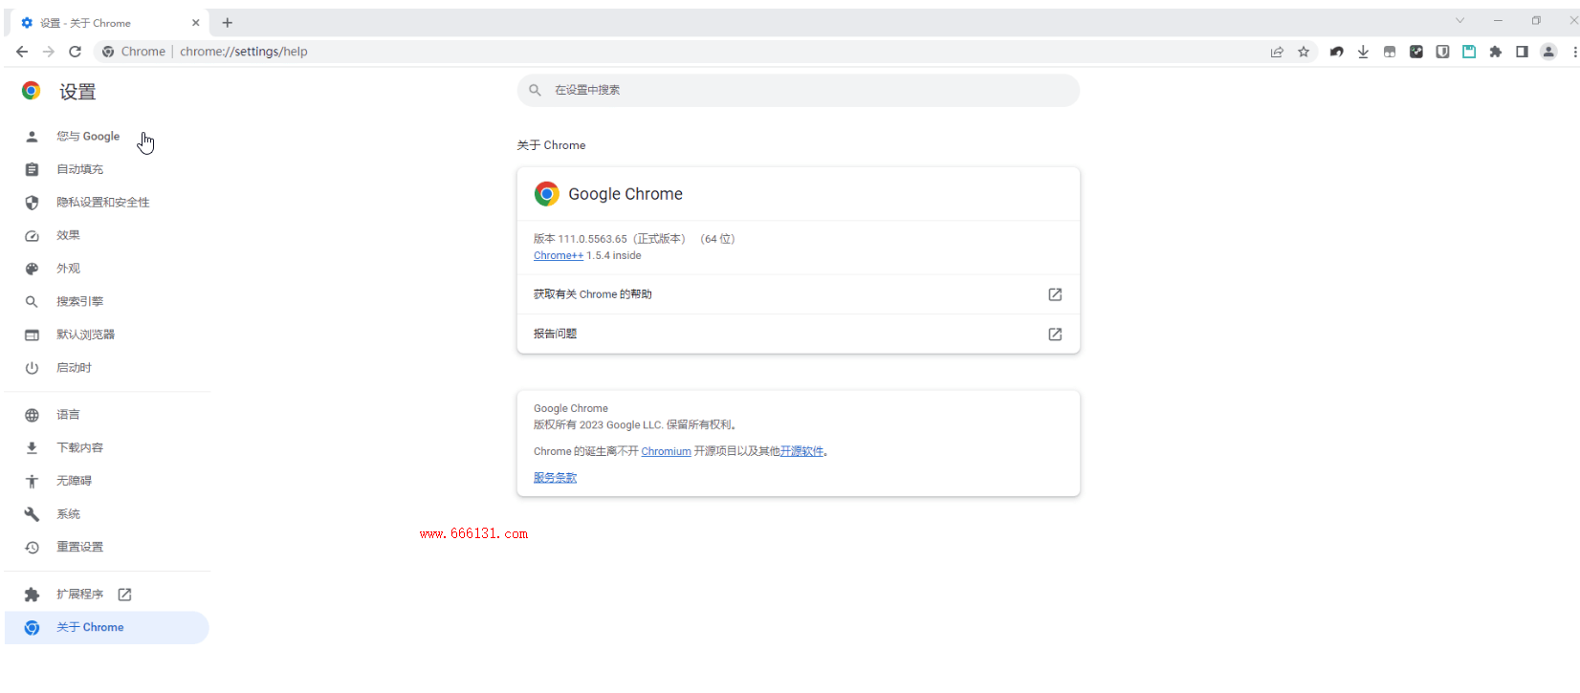This screenshot has width=1580, height=693.
Task: Open a new tab with the plus button
Action: click(228, 23)
